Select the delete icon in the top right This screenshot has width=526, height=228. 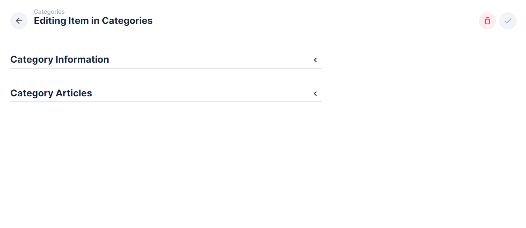point(487,20)
